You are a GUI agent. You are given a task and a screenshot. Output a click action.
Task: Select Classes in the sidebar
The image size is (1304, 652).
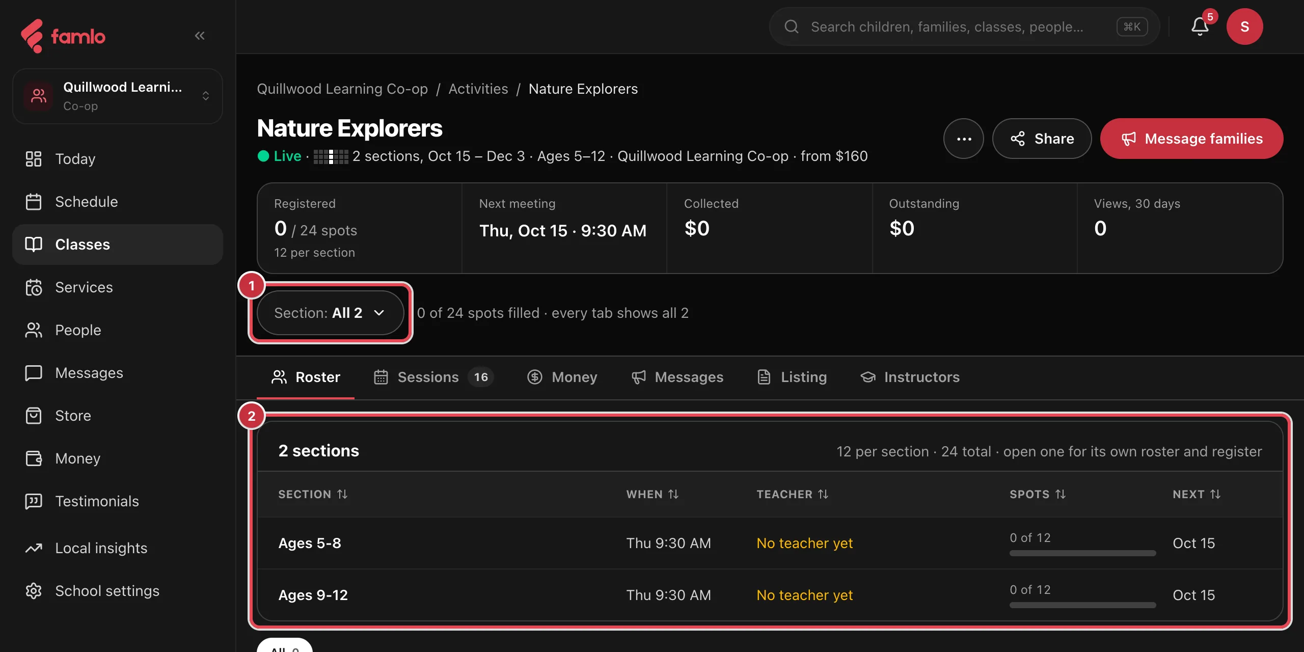pyautogui.click(x=118, y=244)
